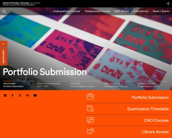Click the orange play arrow tab
172x138 pixels.
coord(4,44)
